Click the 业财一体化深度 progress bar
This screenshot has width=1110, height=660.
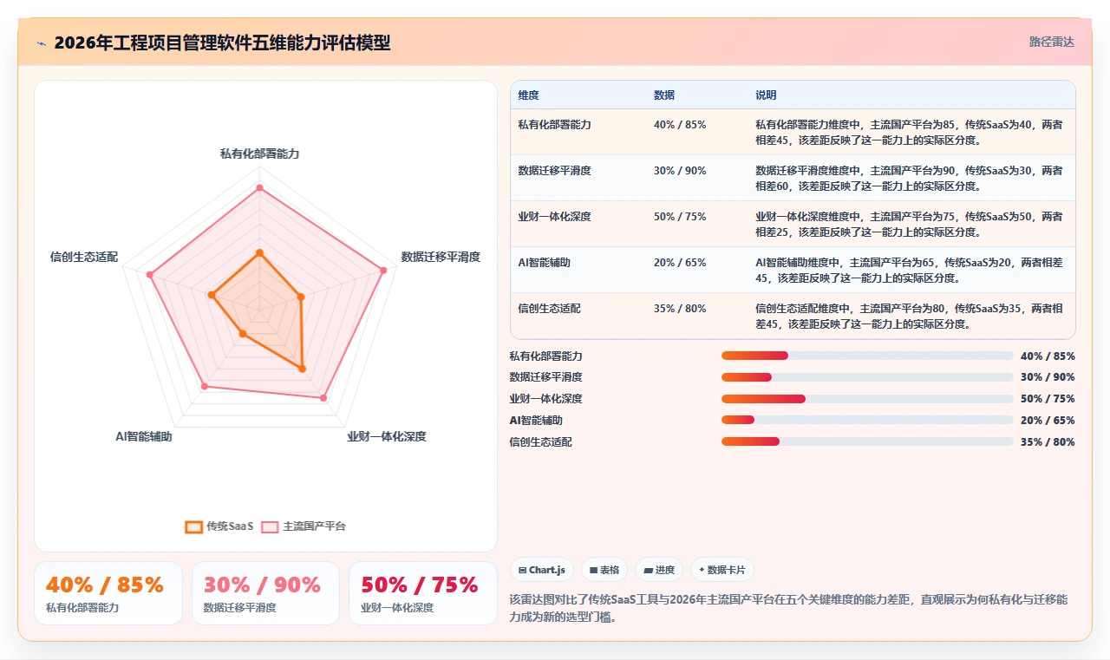(x=867, y=399)
